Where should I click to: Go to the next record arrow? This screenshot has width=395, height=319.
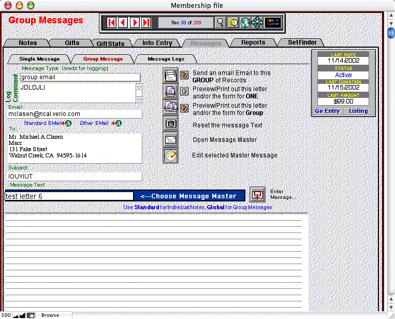134,22
